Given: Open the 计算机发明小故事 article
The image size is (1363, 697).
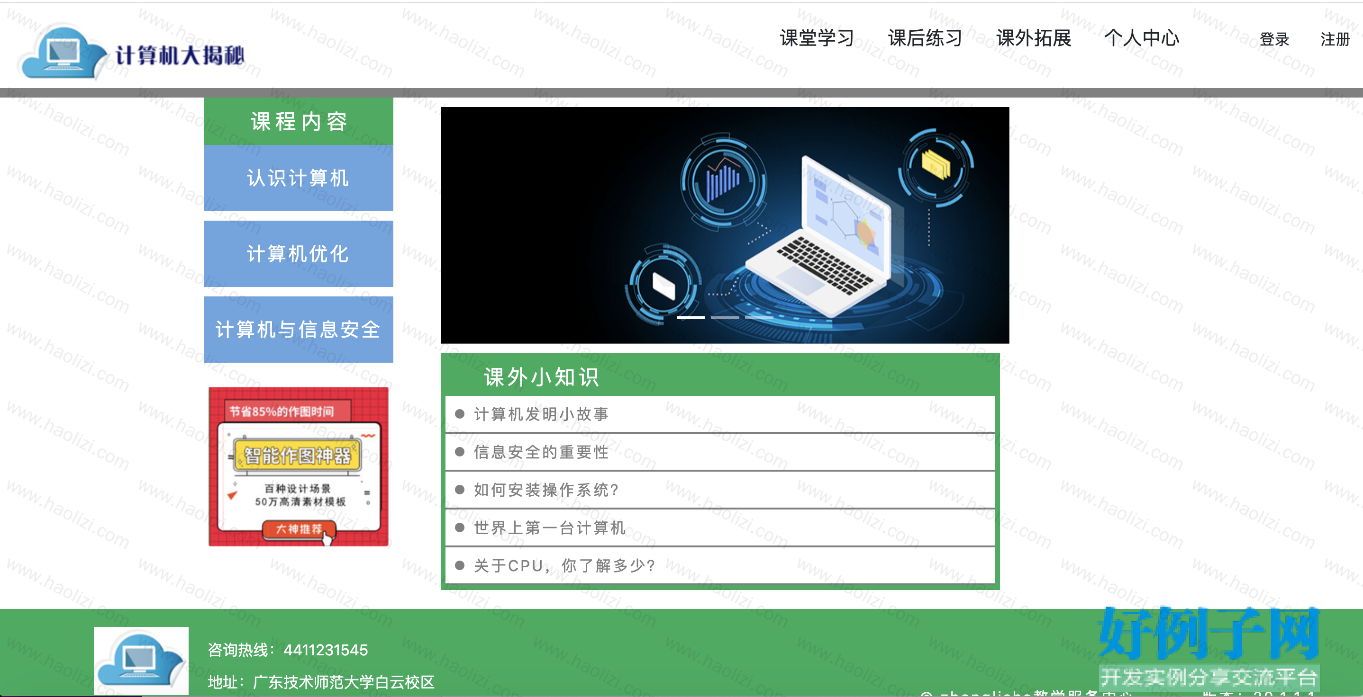Looking at the screenshot, I should coord(720,414).
